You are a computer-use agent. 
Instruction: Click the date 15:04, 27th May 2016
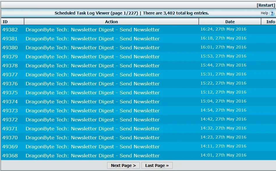point(223,101)
